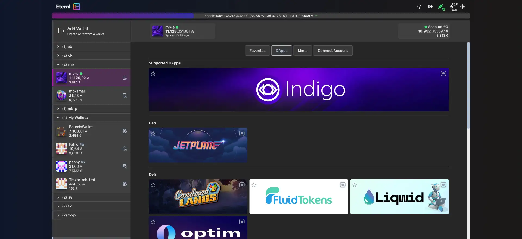This screenshot has width=522, height=239.
Task: Click the square icon on Liqwid card
Action: tap(443, 185)
